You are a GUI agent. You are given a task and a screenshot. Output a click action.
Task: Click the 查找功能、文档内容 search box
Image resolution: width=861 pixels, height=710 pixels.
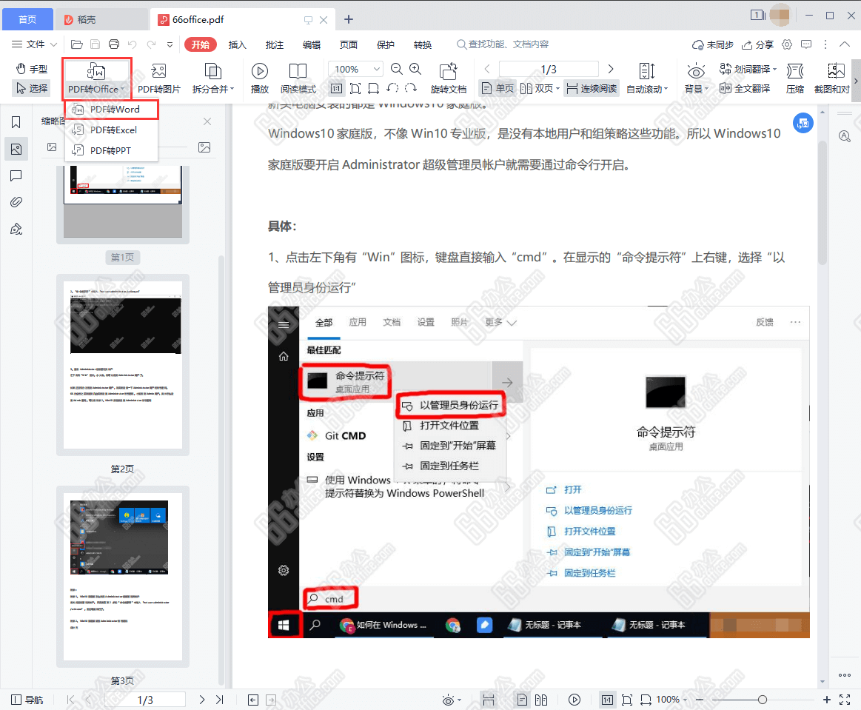click(x=503, y=44)
